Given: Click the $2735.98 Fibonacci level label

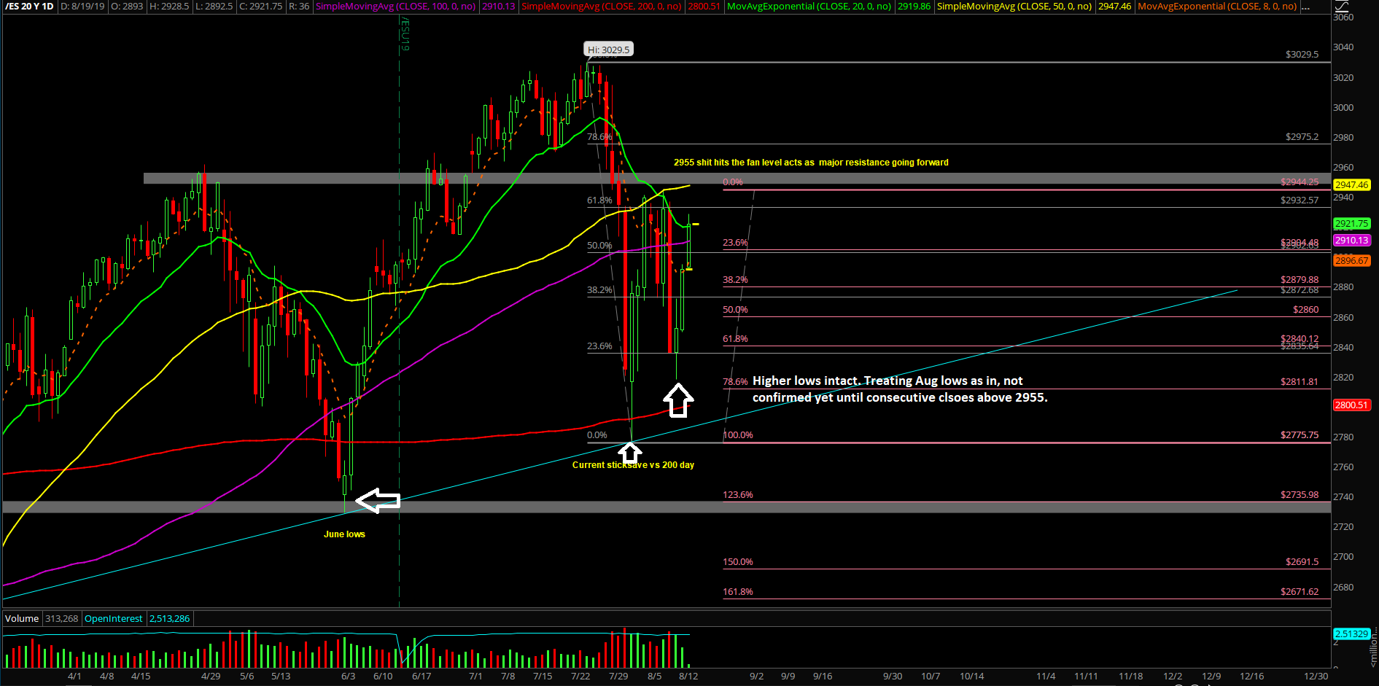Looking at the screenshot, I should (1300, 495).
